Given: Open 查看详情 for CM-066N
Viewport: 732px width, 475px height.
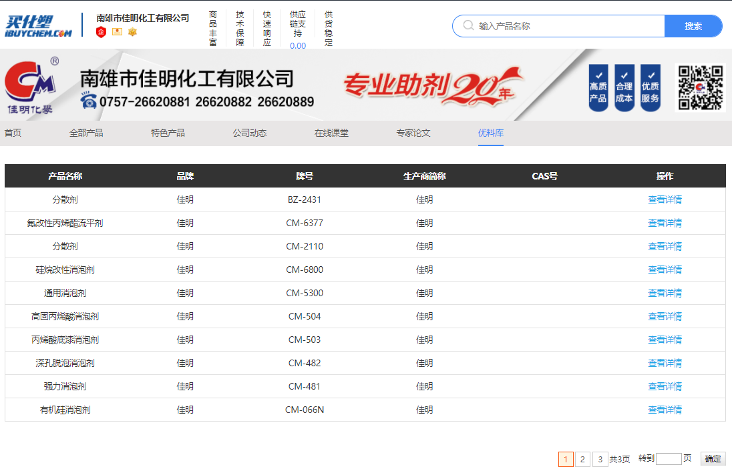Looking at the screenshot, I should 665,410.
